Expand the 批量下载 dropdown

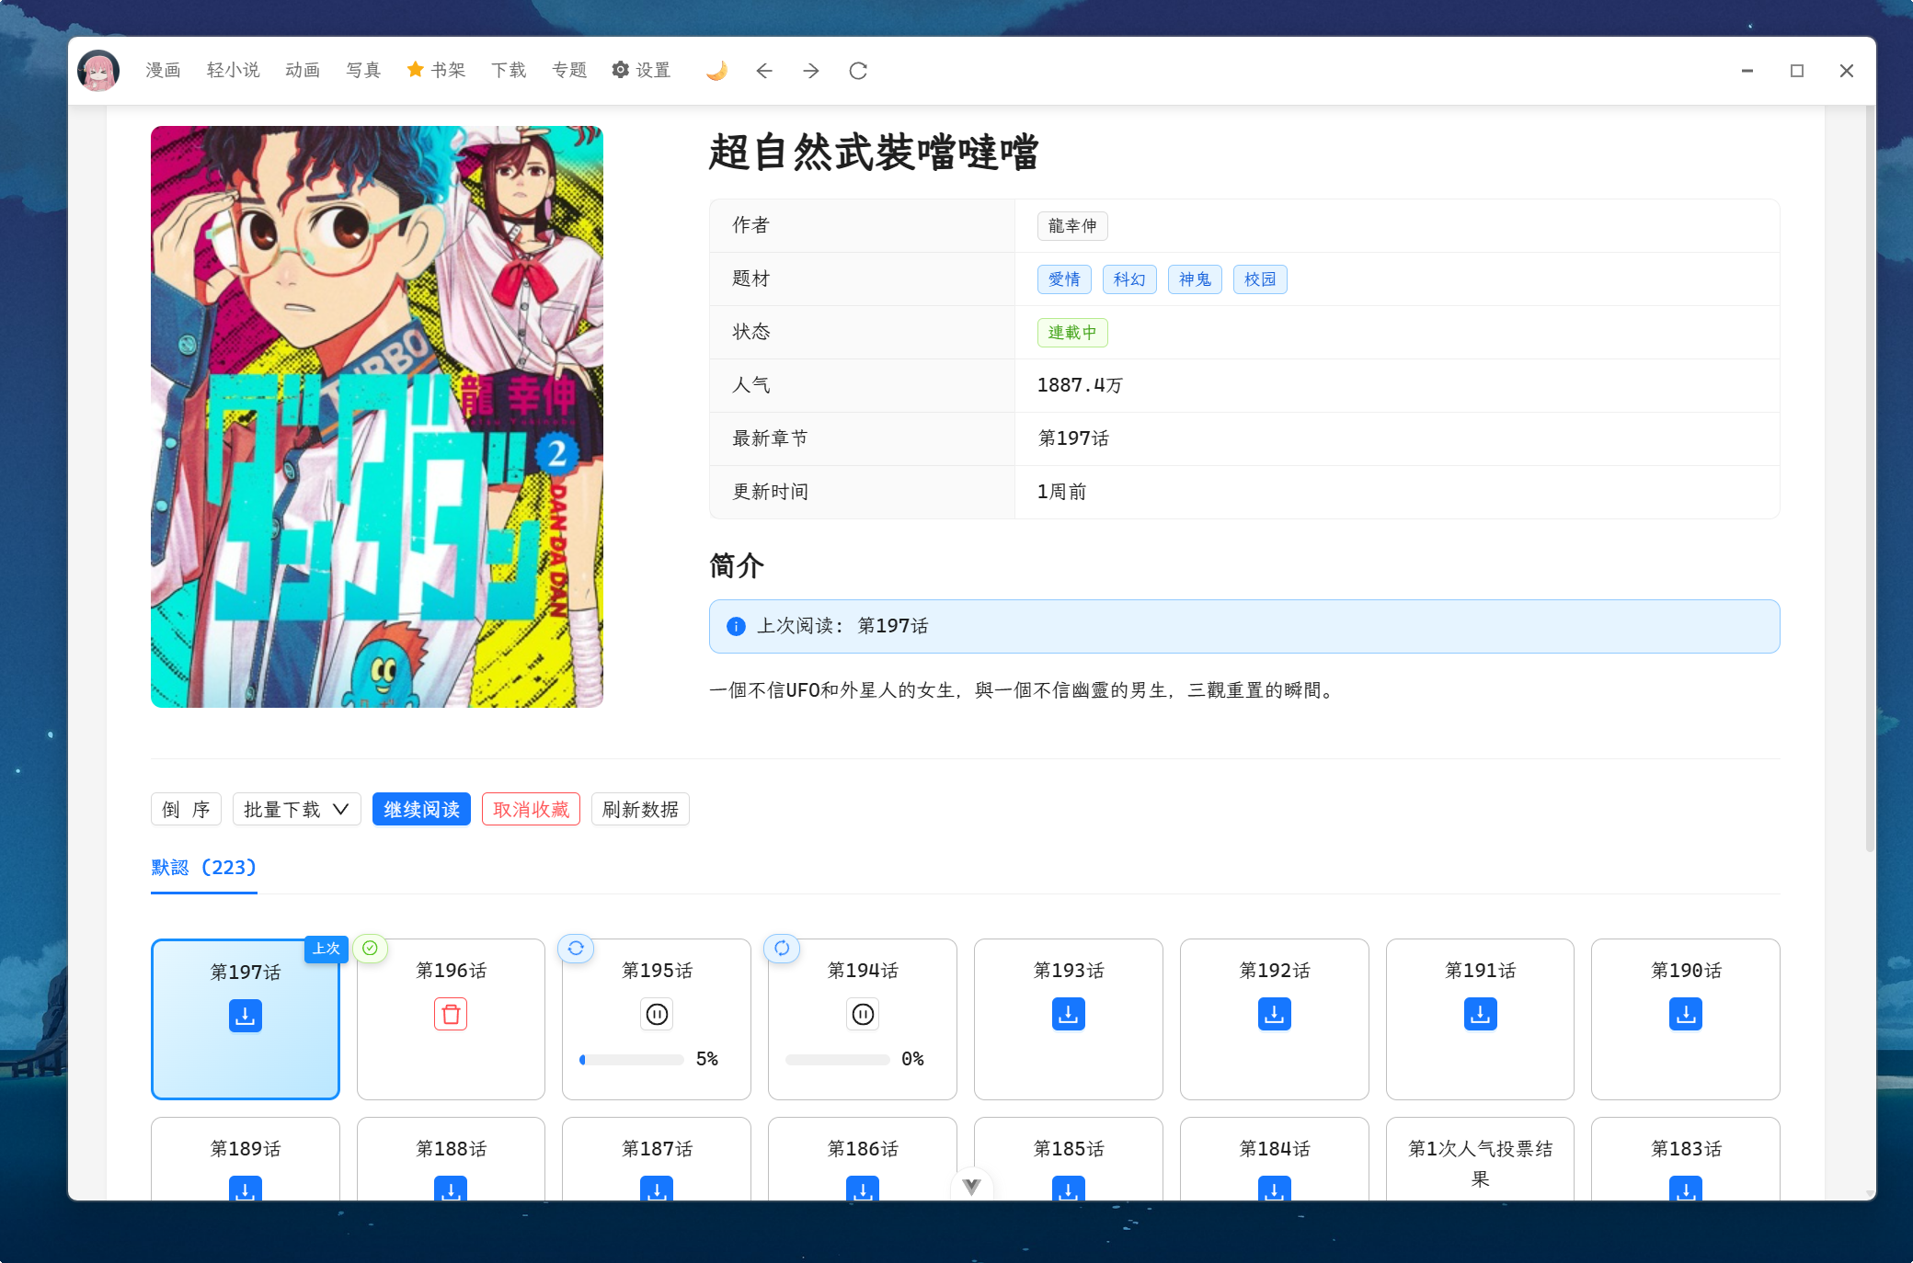pos(296,809)
